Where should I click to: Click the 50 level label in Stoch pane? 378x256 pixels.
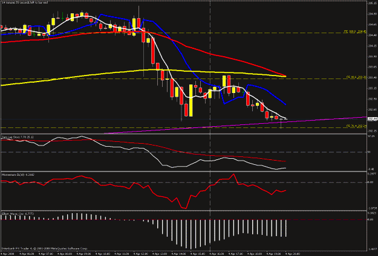369,152
